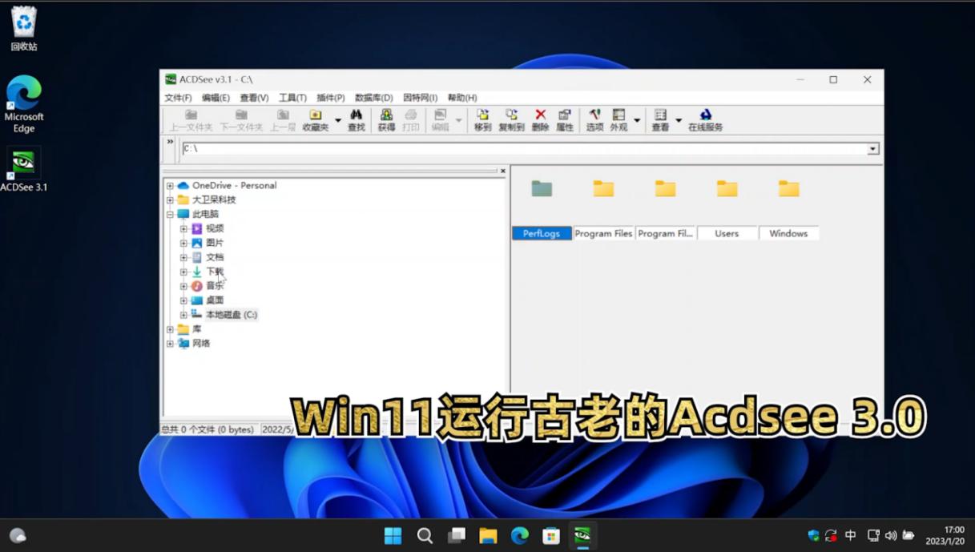The image size is (975, 552).
Task: Expand the 图片 folder in the tree
Action: tap(183, 242)
